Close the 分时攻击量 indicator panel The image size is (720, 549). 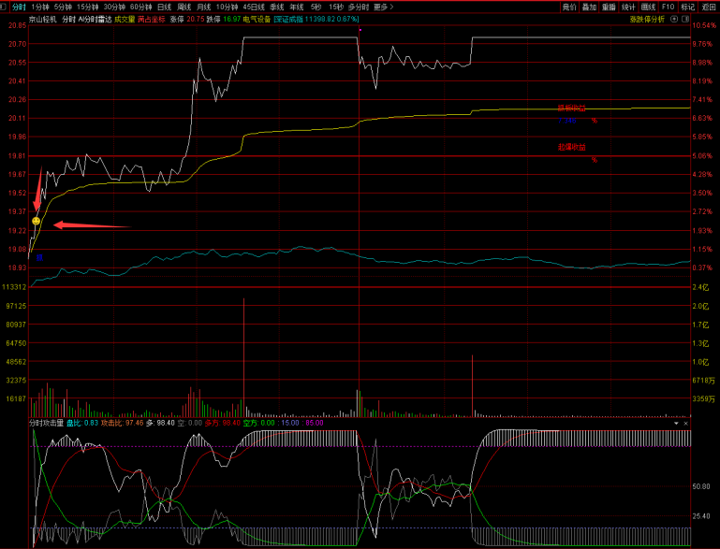pyautogui.click(x=686, y=424)
